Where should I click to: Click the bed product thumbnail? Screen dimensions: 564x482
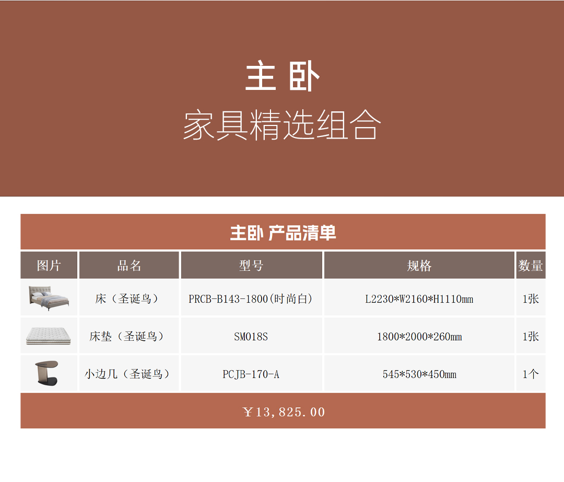[49, 298]
